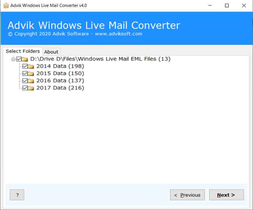Switch to the Select Folders tab
Screen dimensions: 253x210
(23, 51)
